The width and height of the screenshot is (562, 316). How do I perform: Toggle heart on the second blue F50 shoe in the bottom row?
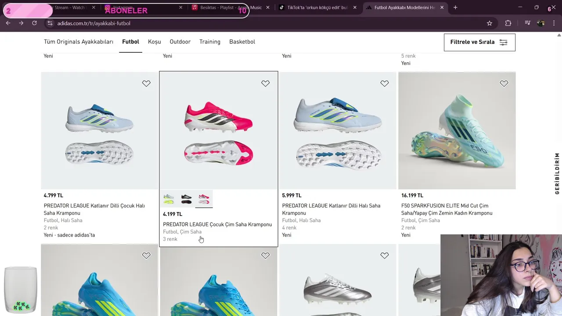(x=265, y=255)
